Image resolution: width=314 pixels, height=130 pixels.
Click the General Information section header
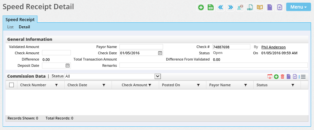[30, 39]
